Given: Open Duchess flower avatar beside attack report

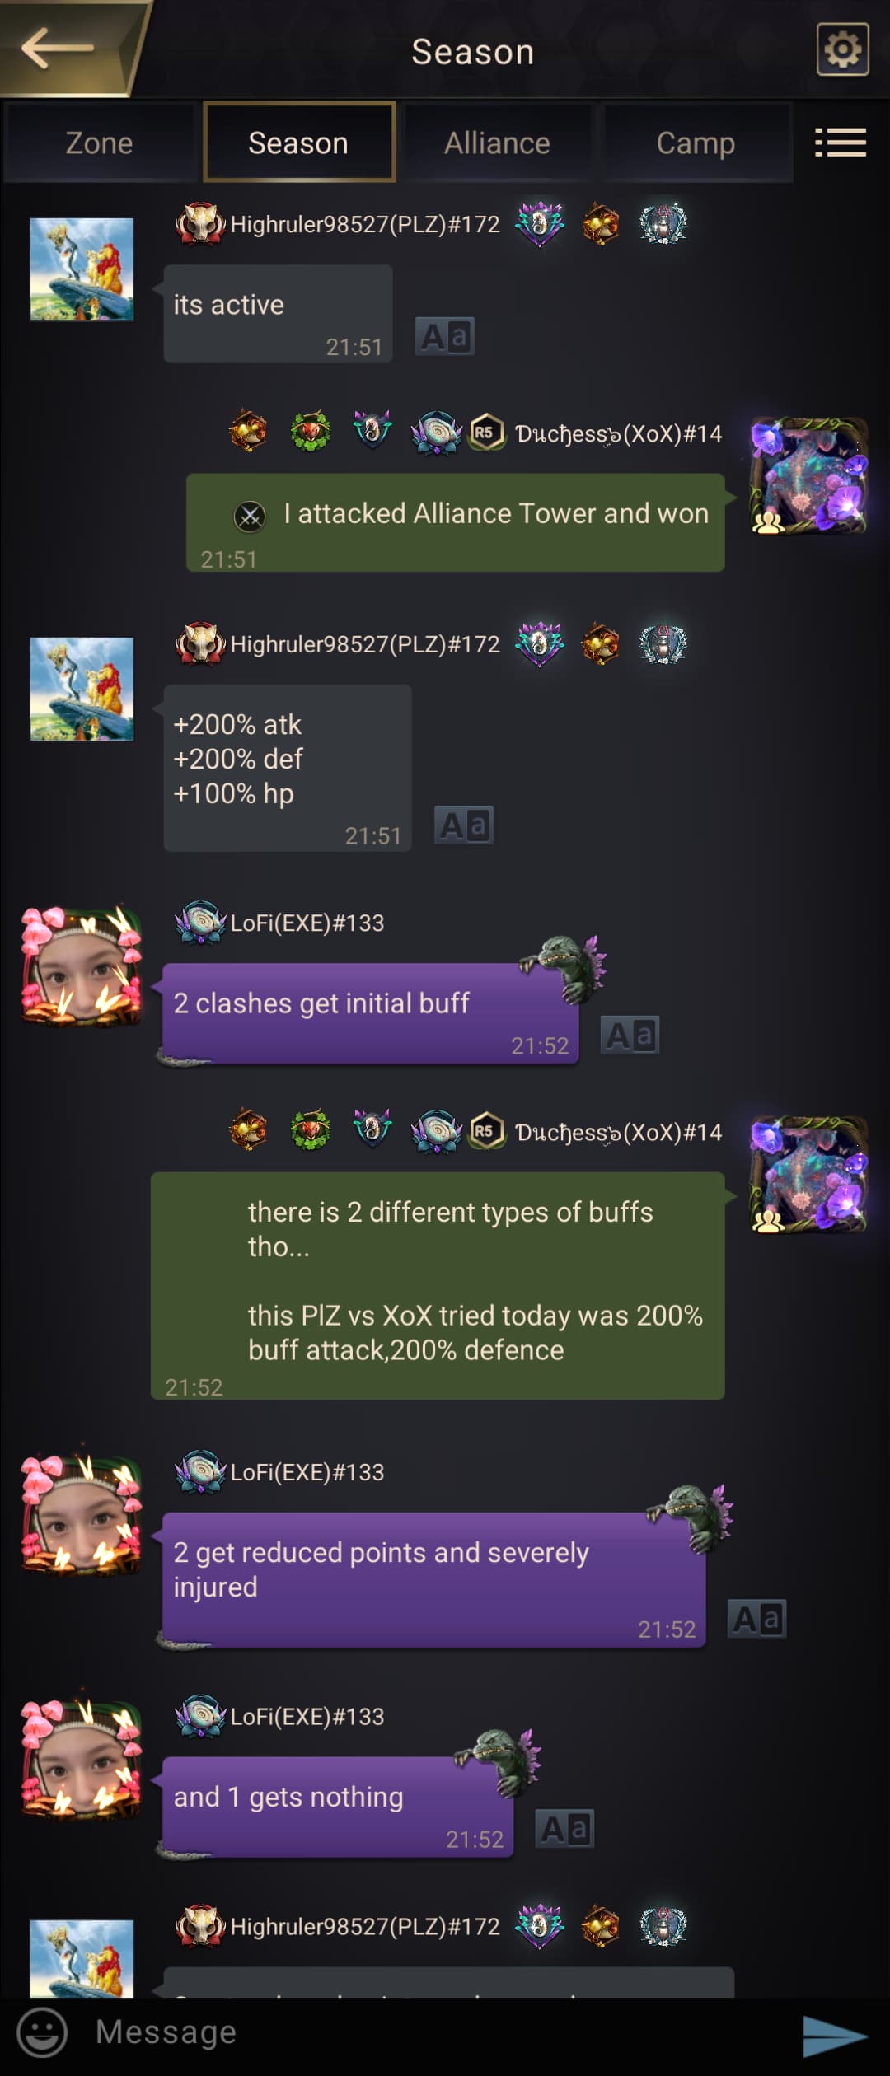Looking at the screenshot, I should pos(809,476).
